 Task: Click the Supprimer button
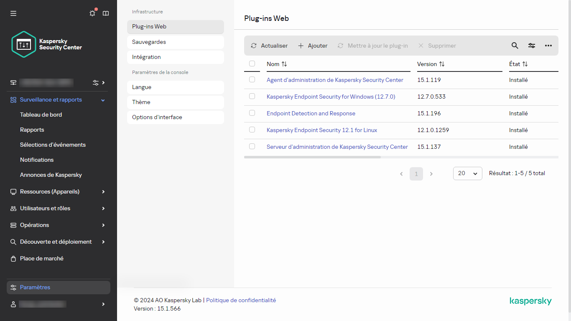click(x=437, y=46)
